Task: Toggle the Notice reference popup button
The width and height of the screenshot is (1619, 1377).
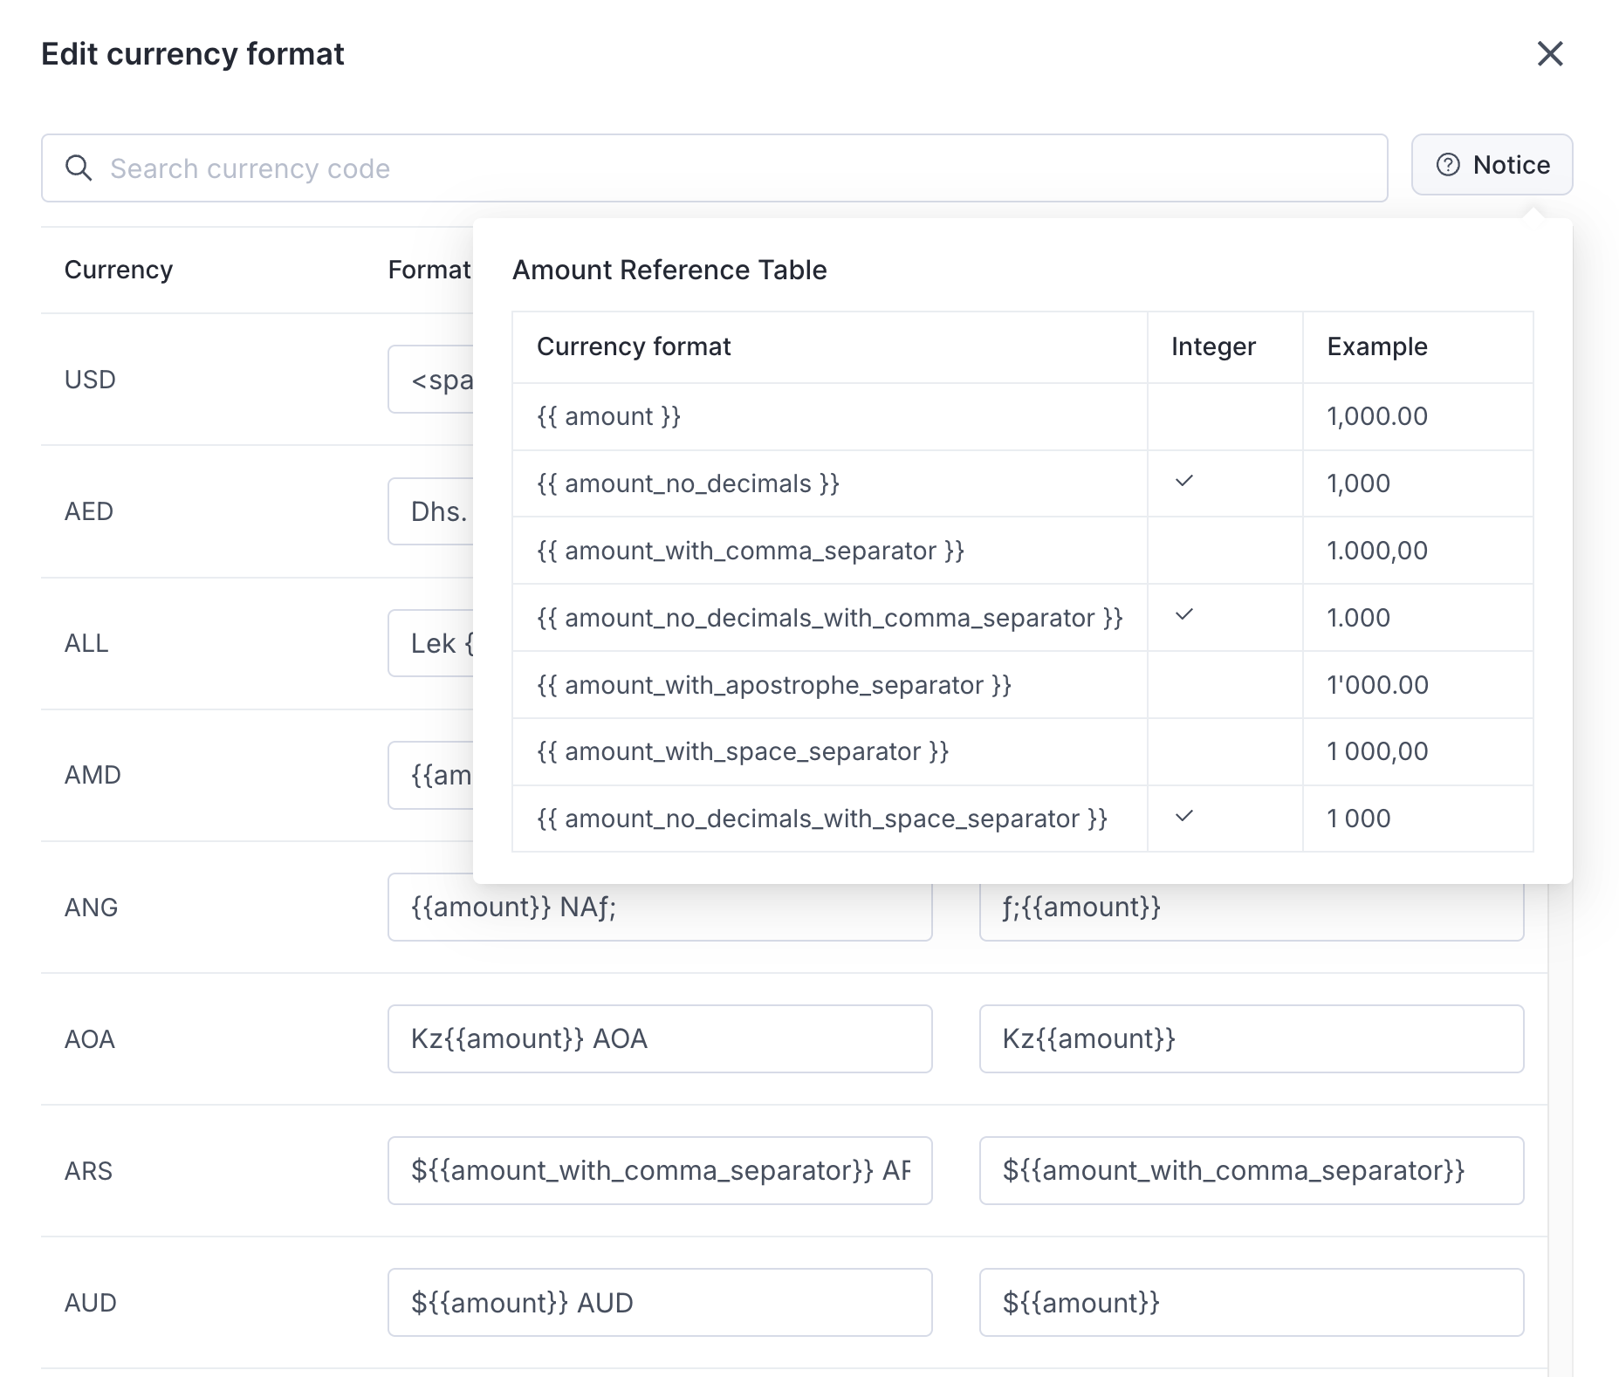Action: click(x=1492, y=165)
